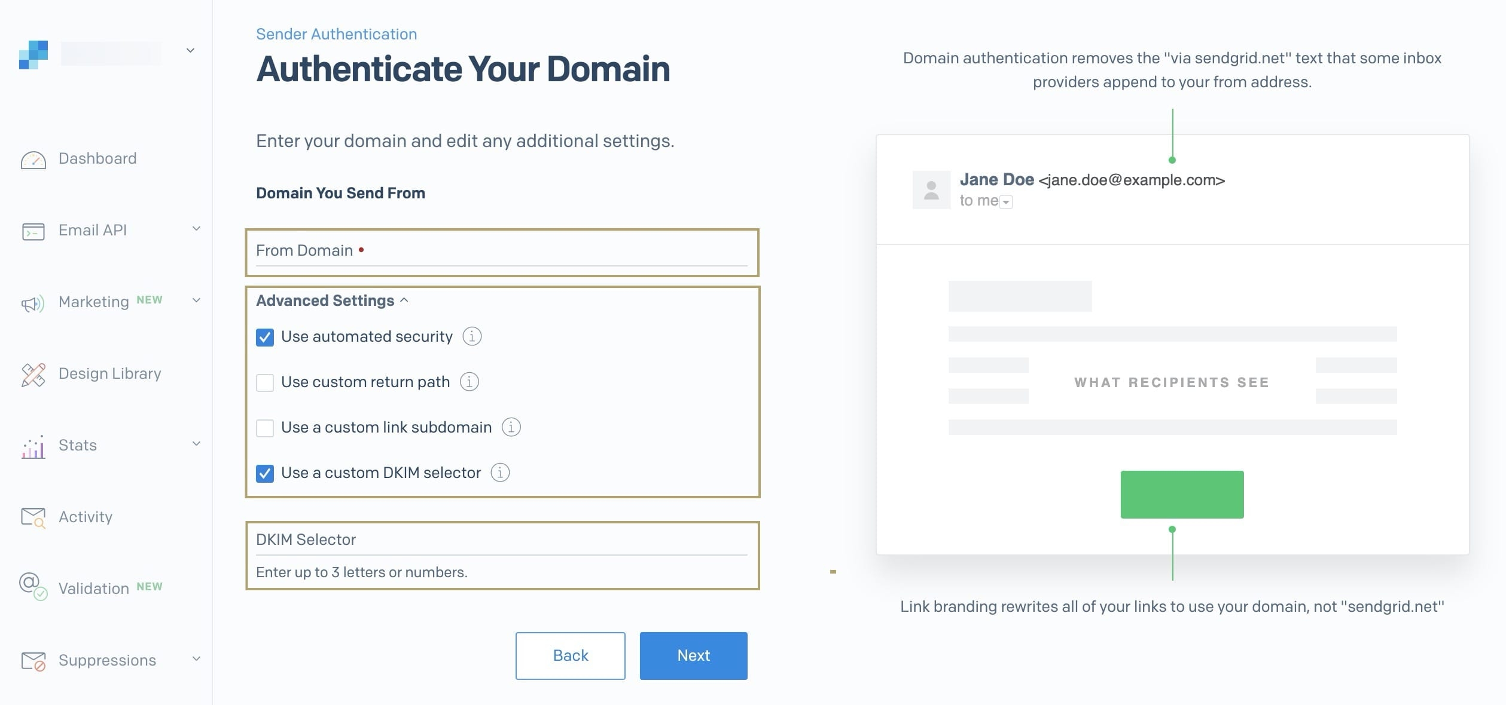
Task: Enable Use a custom link subdomain
Action: (x=265, y=428)
